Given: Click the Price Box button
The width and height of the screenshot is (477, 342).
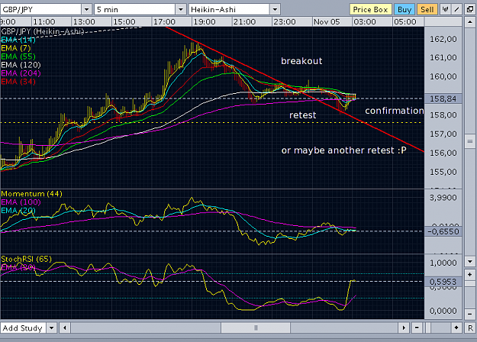Looking at the screenshot, I should click(x=370, y=9).
